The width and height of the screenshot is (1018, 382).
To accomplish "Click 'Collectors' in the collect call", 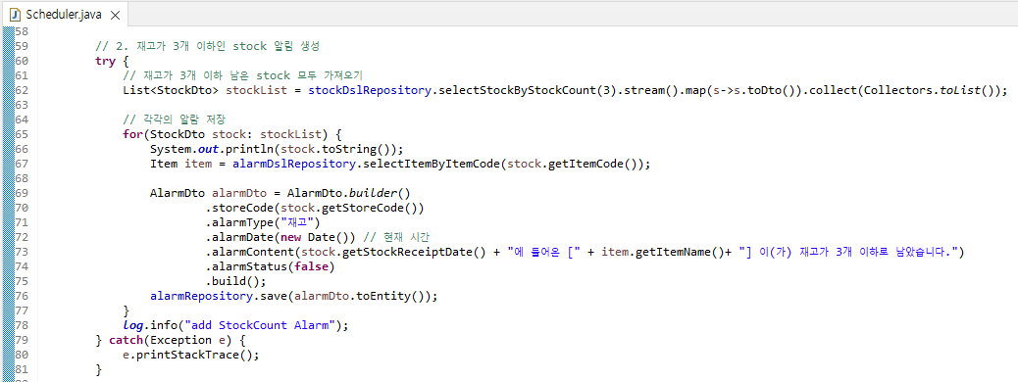I will tap(899, 90).
